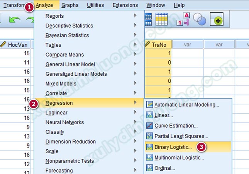Viewport: 249px width, 174px height.
Task: Expand the Mixed Models submenu arrow
Action: pyautogui.click(x=135, y=83)
